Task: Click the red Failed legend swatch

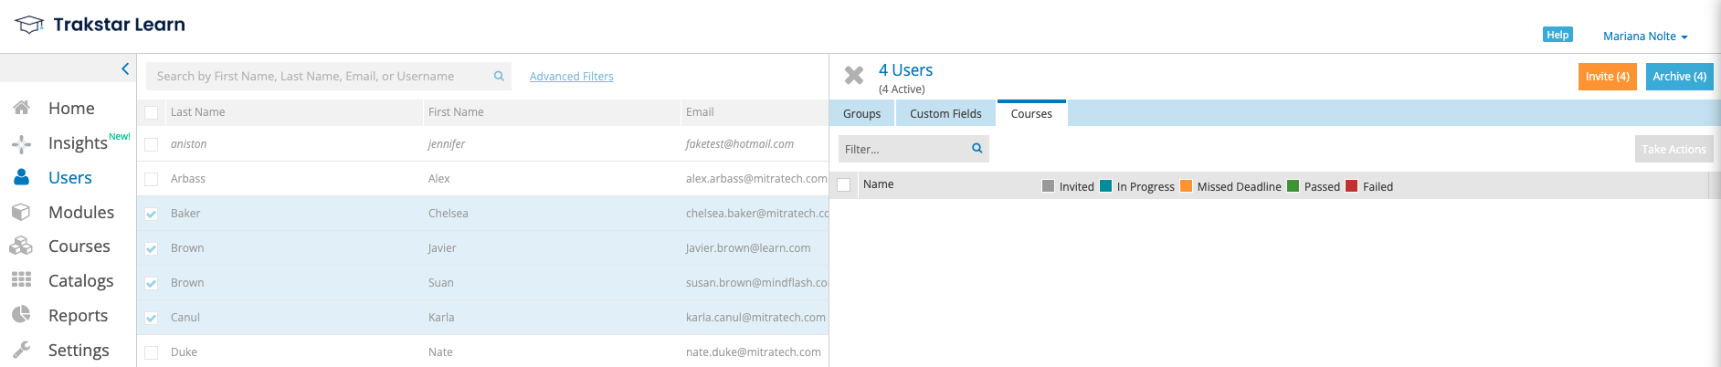Action: 1351,186
